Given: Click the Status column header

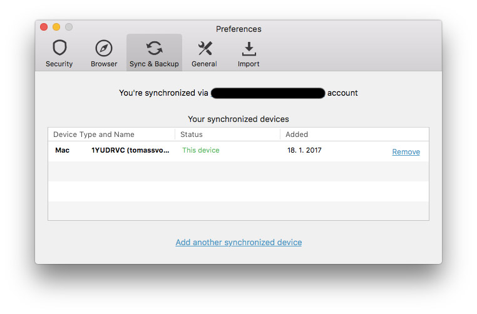Looking at the screenshot, I should (x=192, y=134).
